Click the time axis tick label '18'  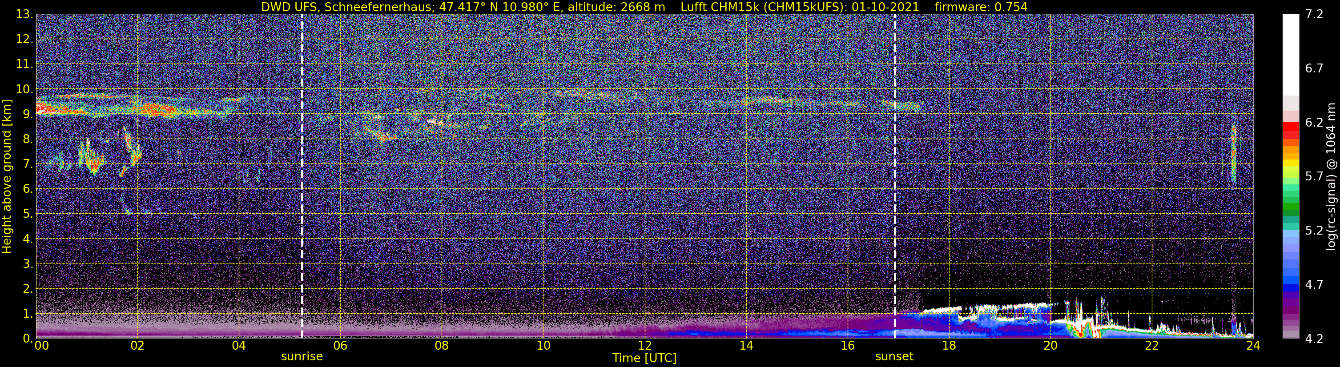(949, 346)
